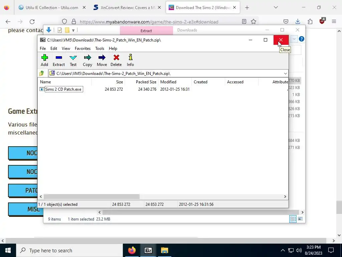Click Explorer quick access New Folder icon
The width and height of the screenshot is (342, 257).
click(67, 30)
